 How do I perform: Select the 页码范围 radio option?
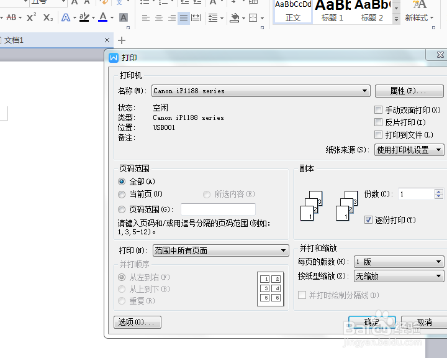point(122,209)
